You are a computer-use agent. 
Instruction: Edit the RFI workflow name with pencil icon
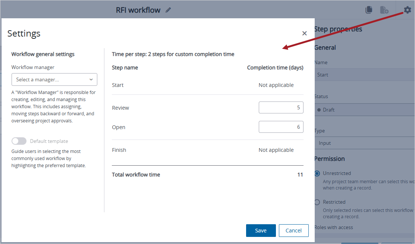click(x=168, y=10)
